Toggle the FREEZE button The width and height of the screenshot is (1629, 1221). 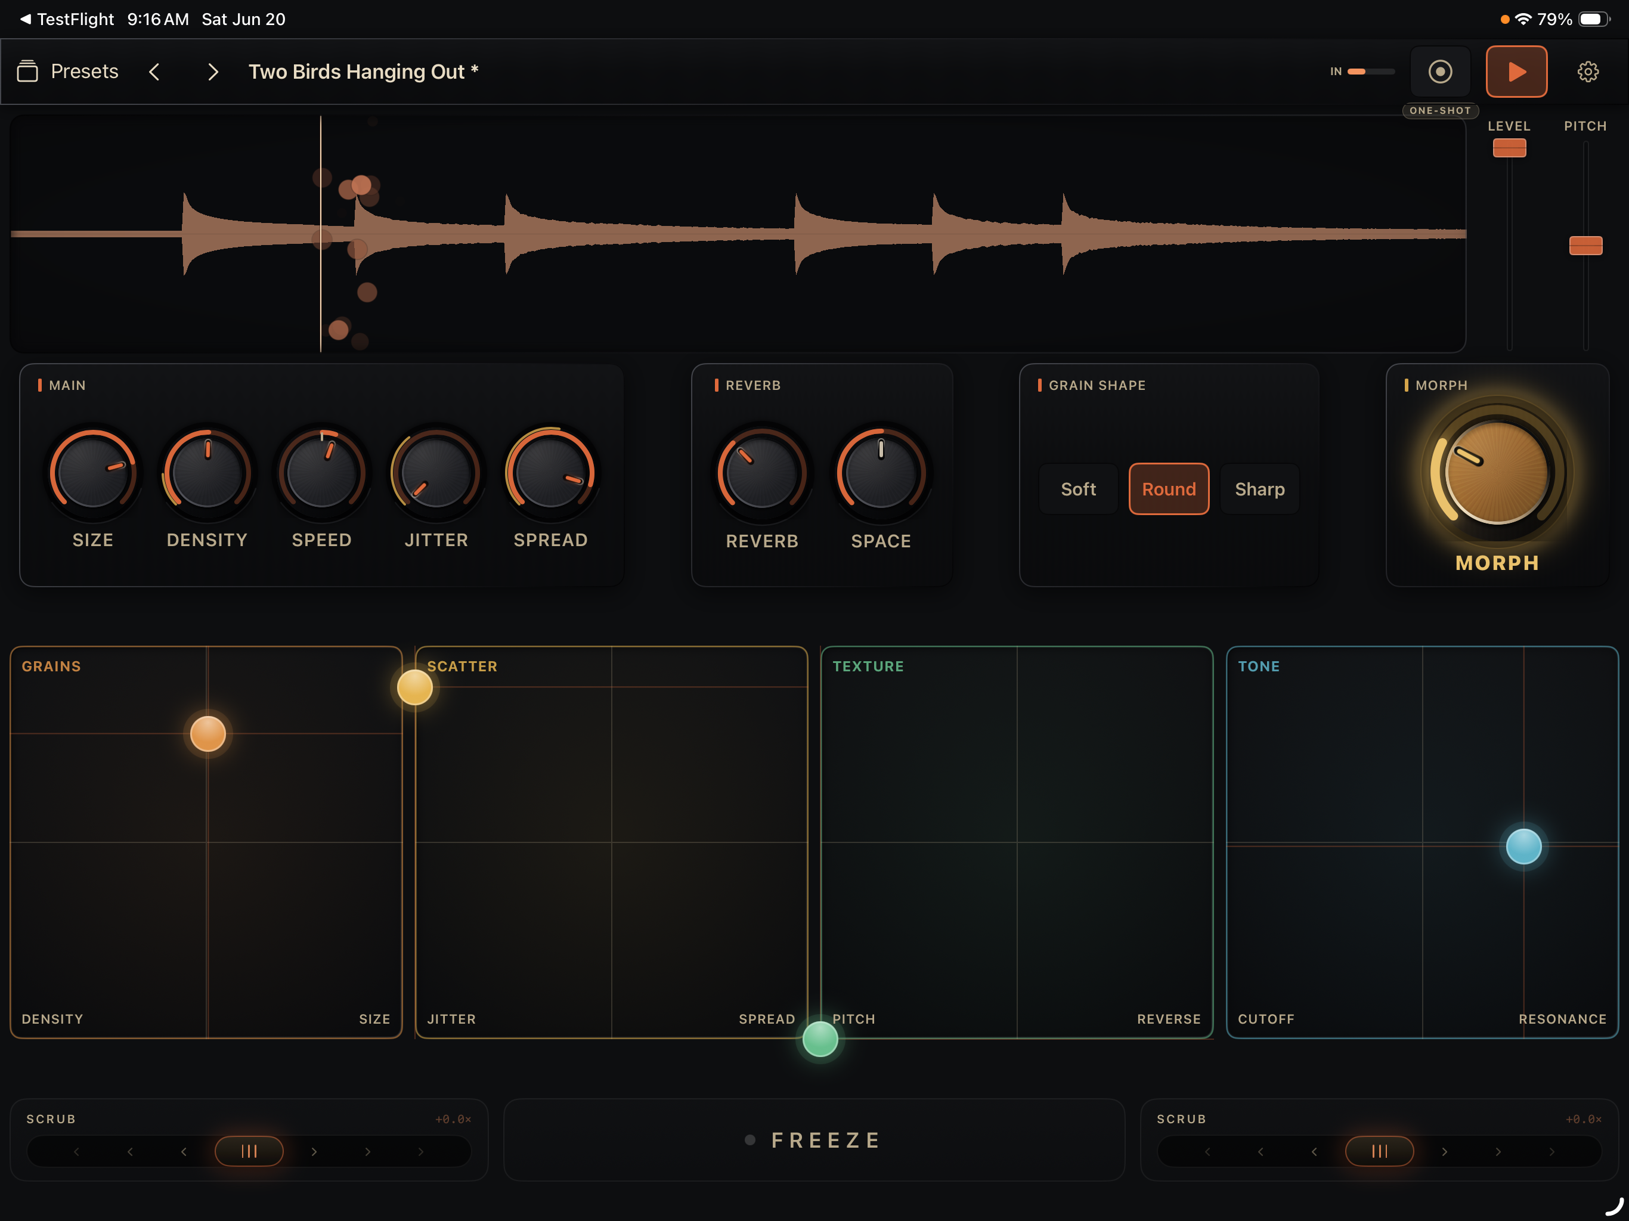click(814, 1140)
